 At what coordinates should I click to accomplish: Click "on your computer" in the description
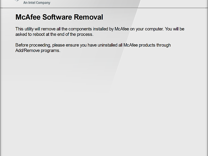click(x=147, y=29)
